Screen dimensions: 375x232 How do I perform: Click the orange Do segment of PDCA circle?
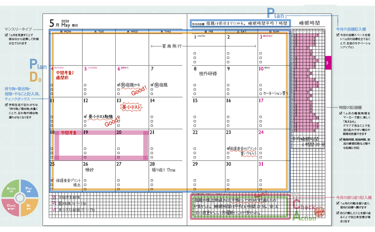[x=29, y=207]
